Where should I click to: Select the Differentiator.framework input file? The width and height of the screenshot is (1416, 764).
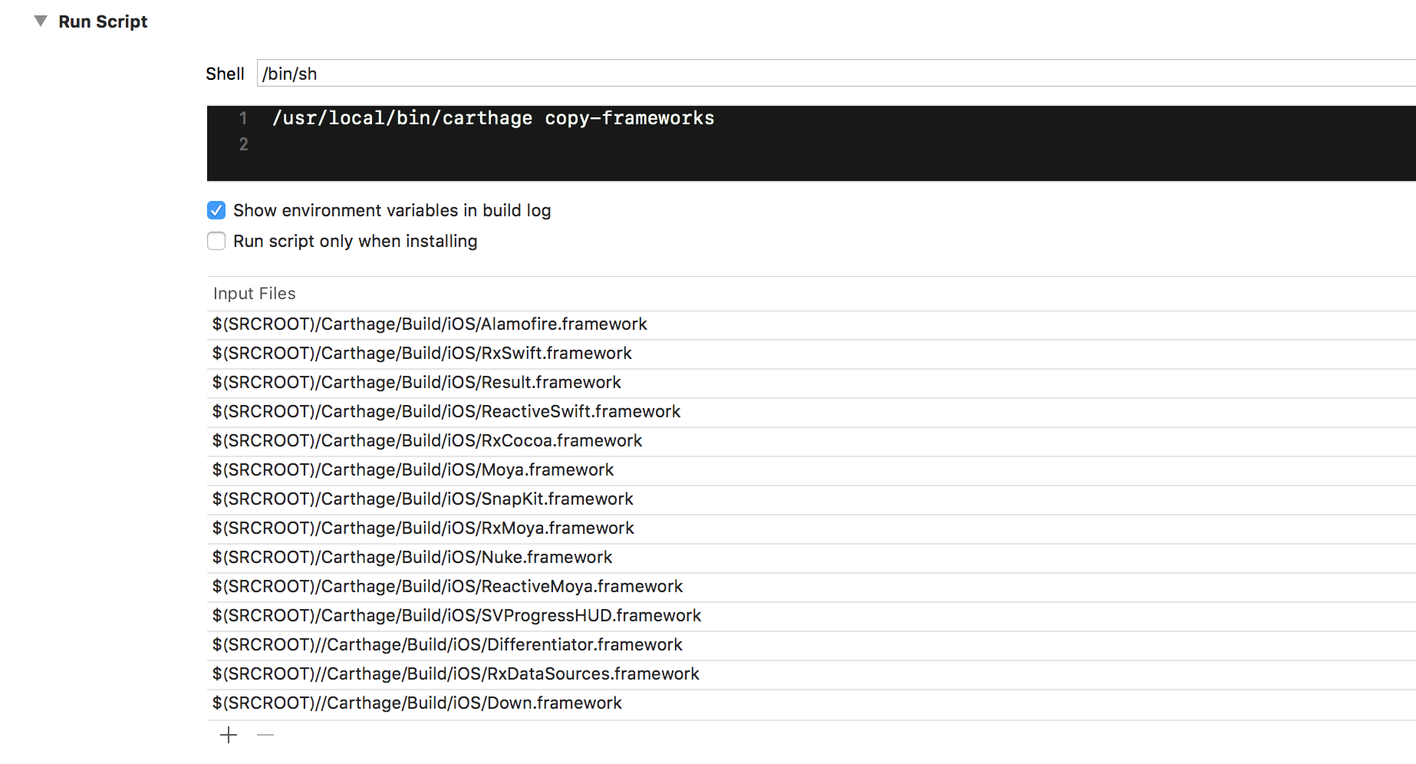[447, 645]
